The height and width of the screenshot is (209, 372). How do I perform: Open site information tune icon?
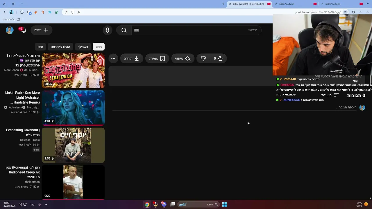click(345, 12)
